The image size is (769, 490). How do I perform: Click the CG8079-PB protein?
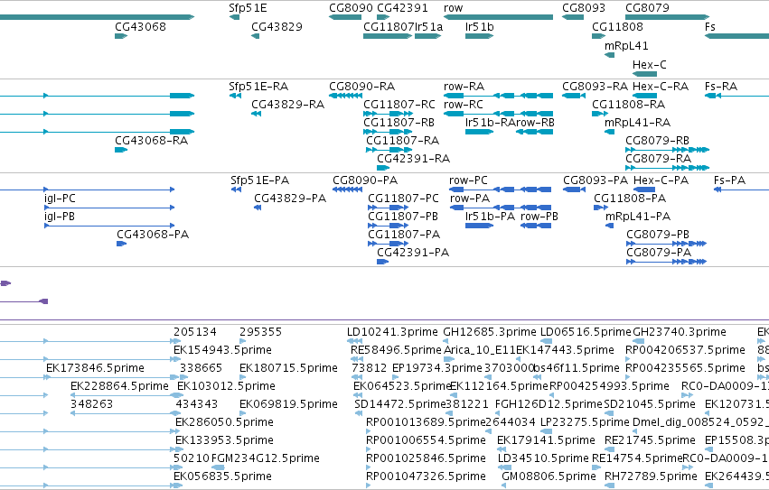(x=667, y=244)
